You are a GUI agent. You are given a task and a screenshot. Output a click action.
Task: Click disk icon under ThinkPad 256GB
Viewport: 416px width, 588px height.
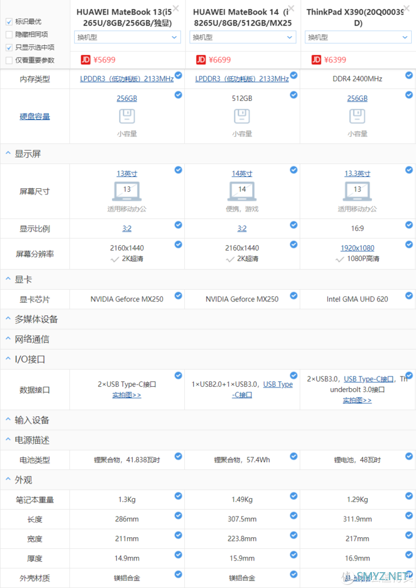pyautogui.click(x=357, y=116)
